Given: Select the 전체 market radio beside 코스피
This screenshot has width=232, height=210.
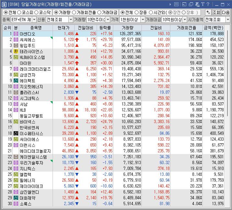Looking at the screenshot, I should (x=6, y=12).
